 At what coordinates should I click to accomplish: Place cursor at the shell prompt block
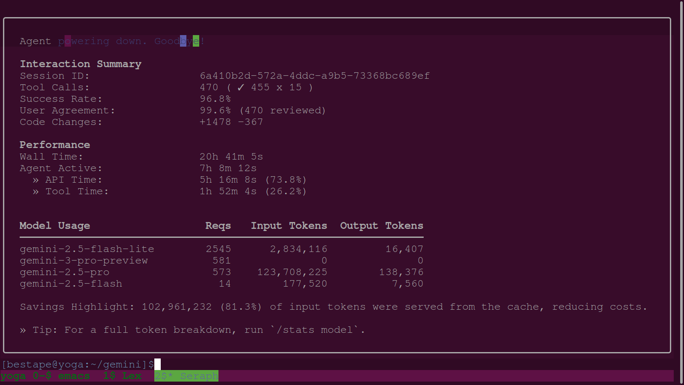(157, 364)
